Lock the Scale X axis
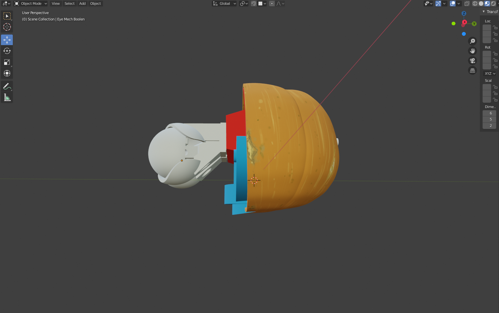 pyautogui.click(x=495, y=87)
